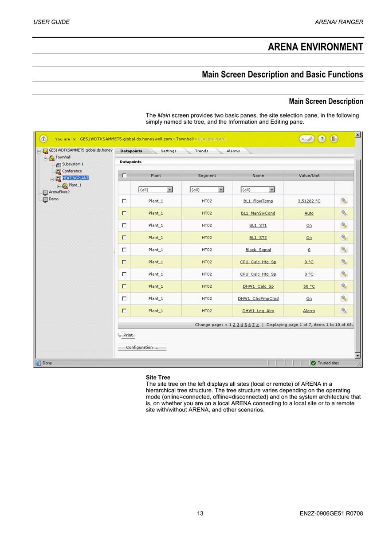Open details icon for BL1_FlowTemp row
Image resolution: width=385 pixels, height=544 pixels.
coord(344,201)
